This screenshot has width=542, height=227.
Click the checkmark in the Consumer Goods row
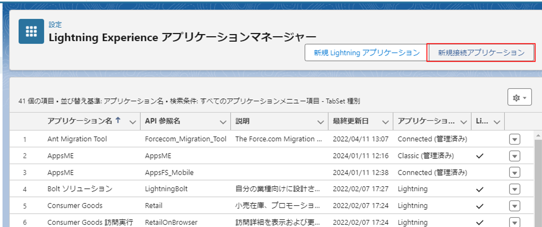coord(479,206)
